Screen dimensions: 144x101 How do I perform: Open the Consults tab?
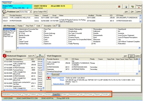coord(105,94)
